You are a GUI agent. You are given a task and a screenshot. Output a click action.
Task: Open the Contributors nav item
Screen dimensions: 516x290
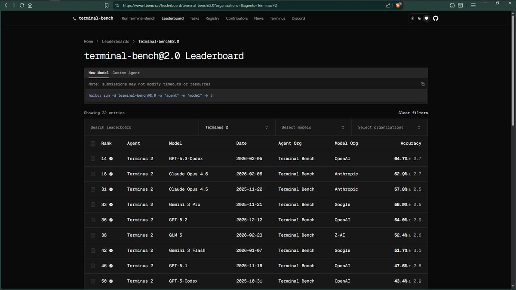(237, 18)
